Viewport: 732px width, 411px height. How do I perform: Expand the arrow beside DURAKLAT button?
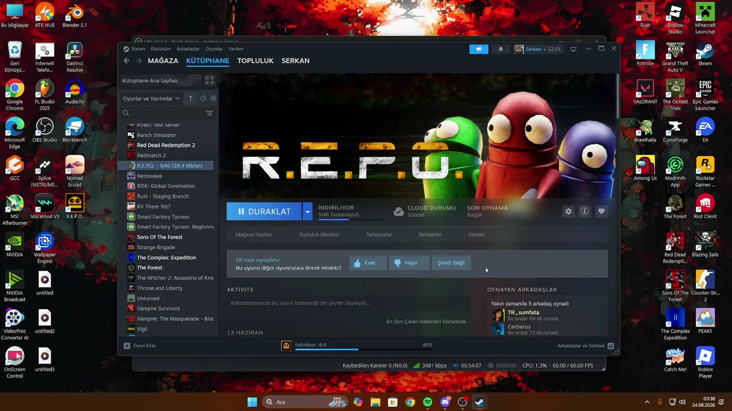308,211
